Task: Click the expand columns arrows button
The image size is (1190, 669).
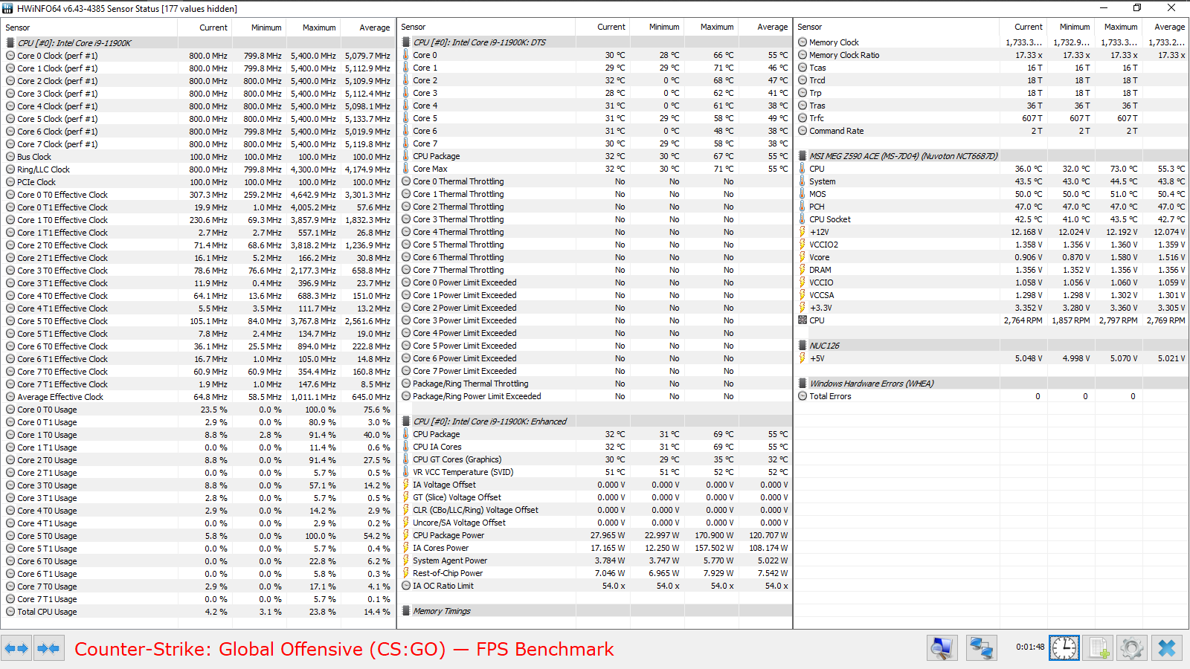Action: pos(16,648)
